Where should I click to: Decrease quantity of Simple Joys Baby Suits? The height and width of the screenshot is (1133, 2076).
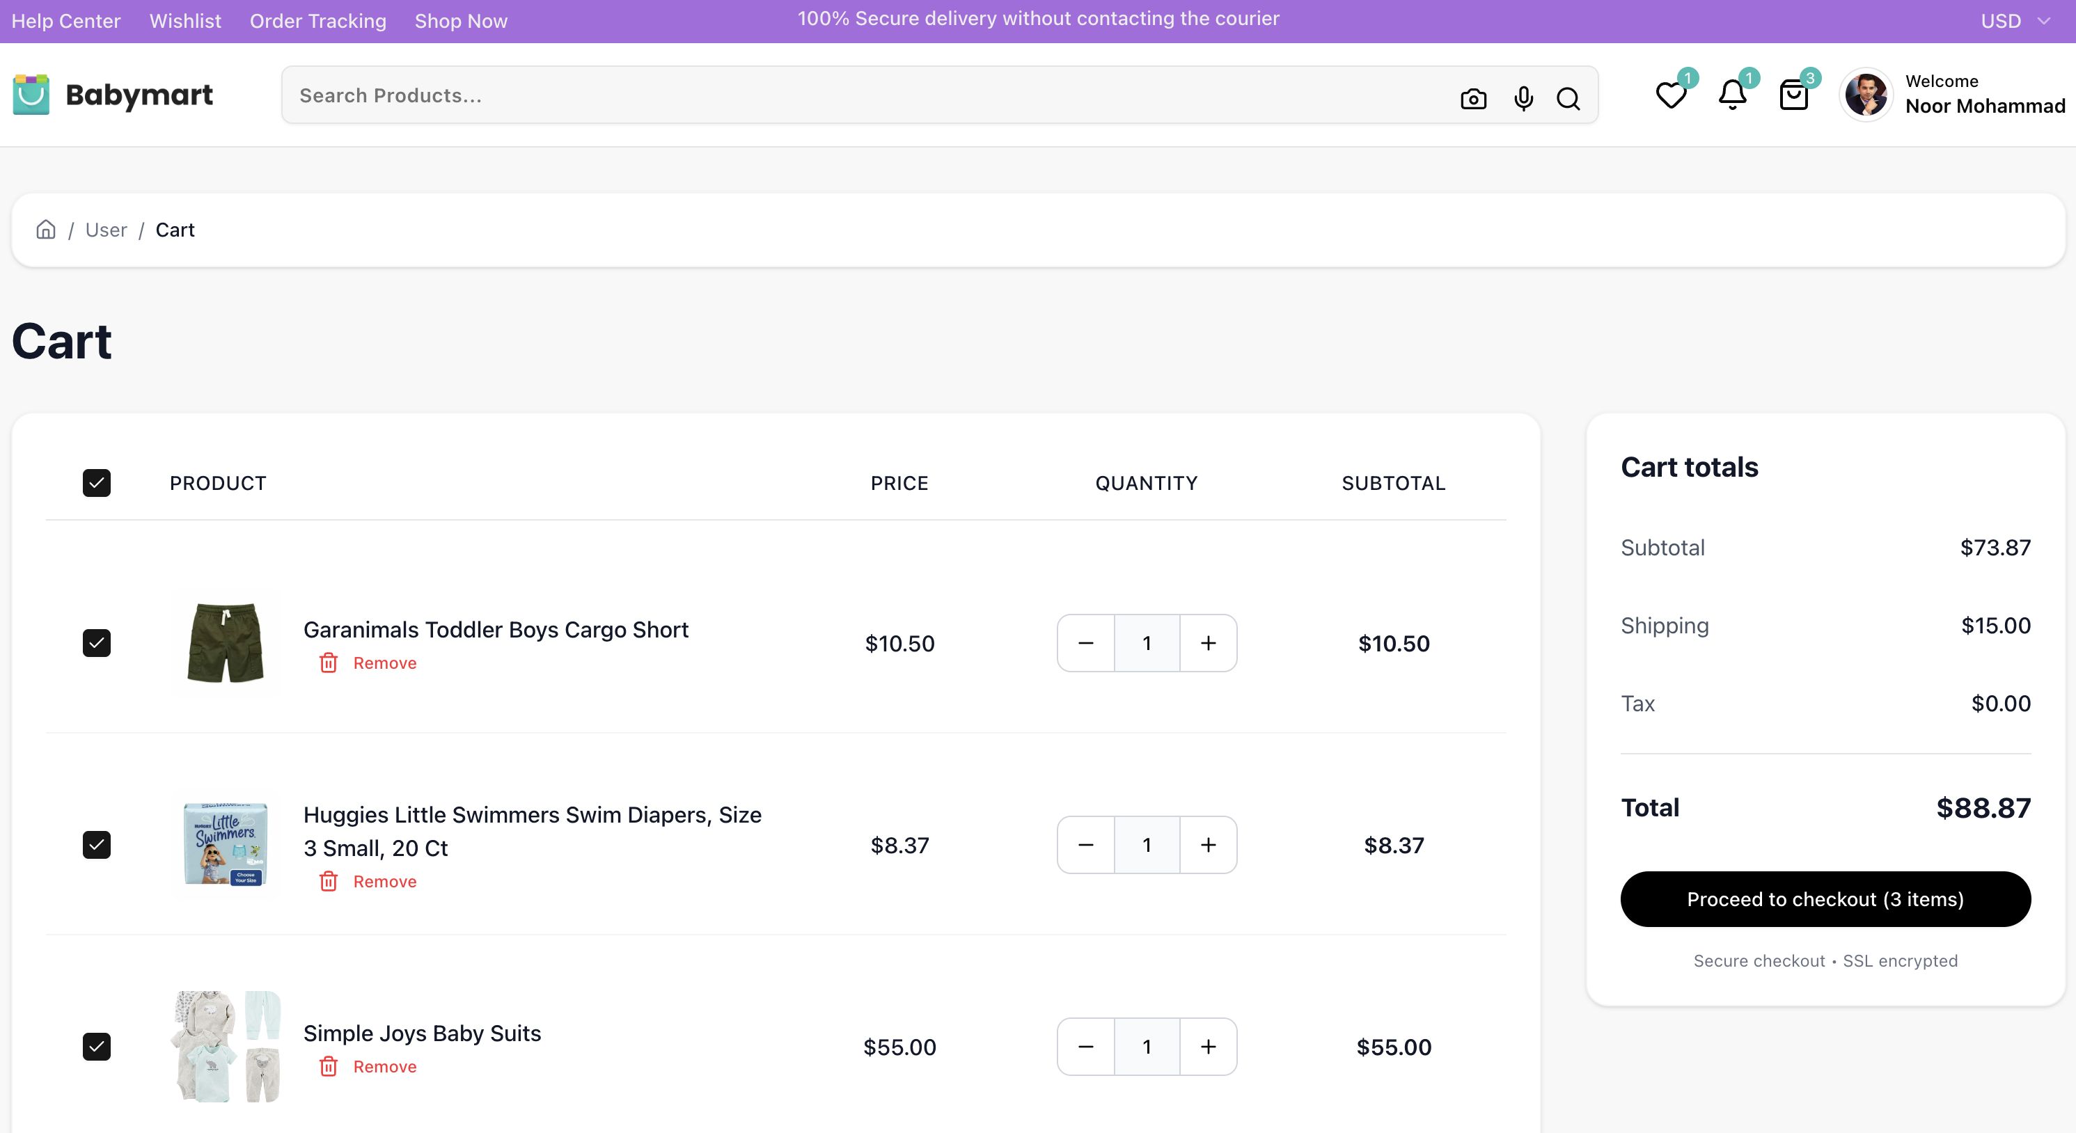tap(1085, 1046)
